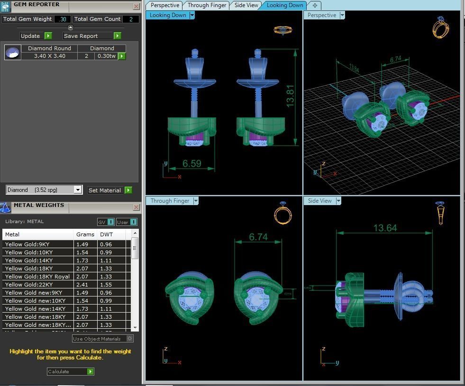Select the Yellow Gold:10KY row

pyautogui.click(x=66, y=252)
